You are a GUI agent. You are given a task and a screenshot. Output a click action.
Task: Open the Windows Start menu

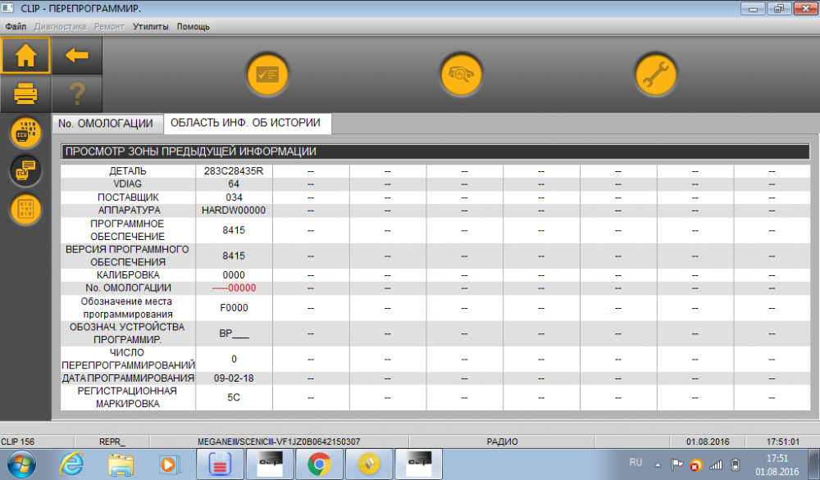pos(21,464)
